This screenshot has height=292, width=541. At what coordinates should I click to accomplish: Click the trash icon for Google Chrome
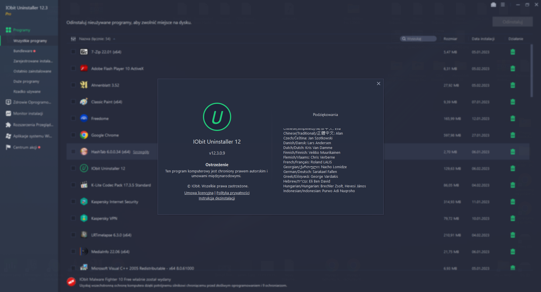point(513,135)
